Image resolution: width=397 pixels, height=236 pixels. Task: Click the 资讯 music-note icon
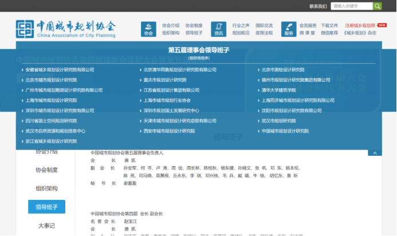[218, 29]
